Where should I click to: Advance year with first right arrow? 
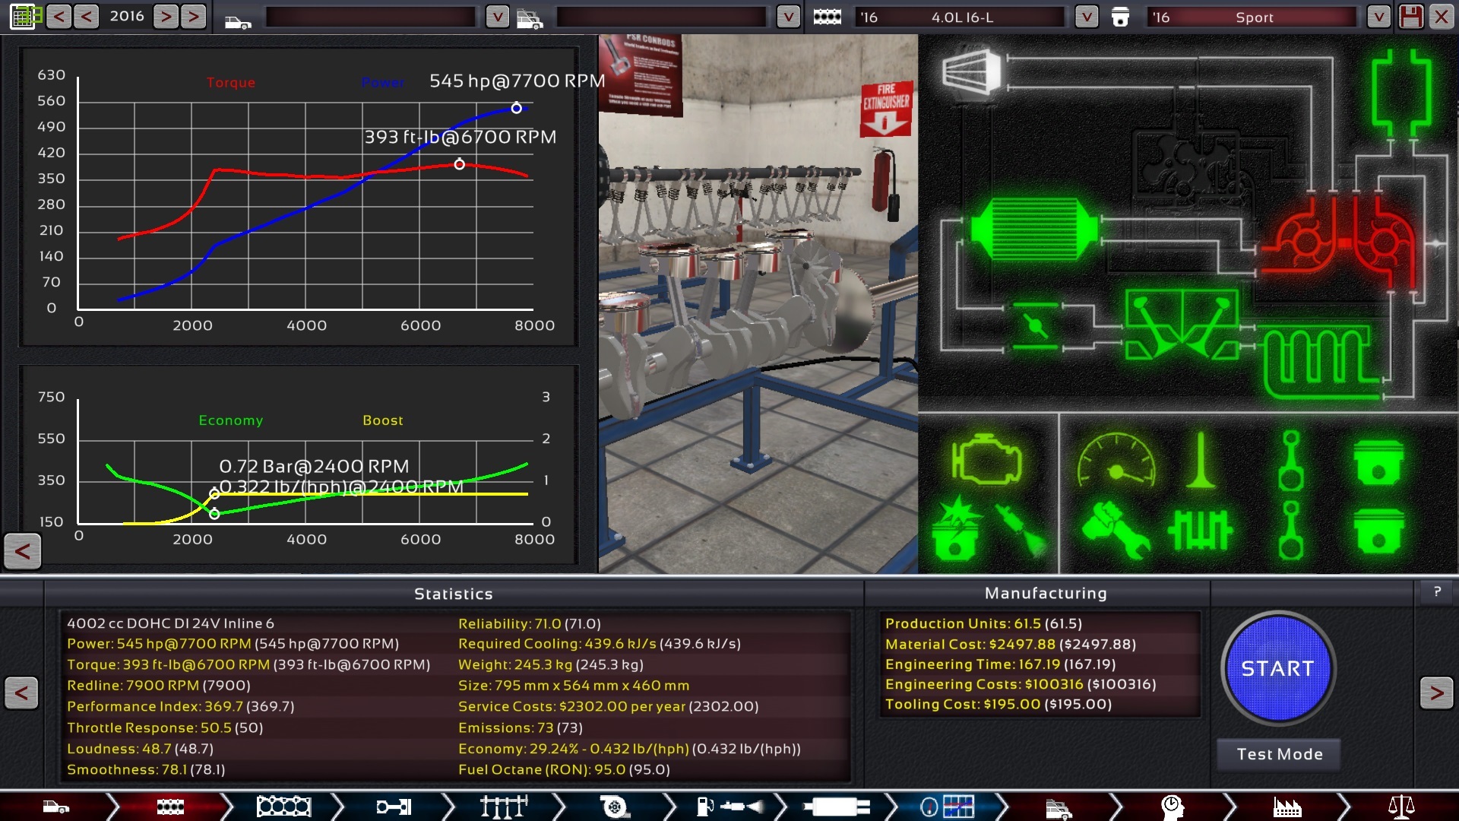point(166,16)
